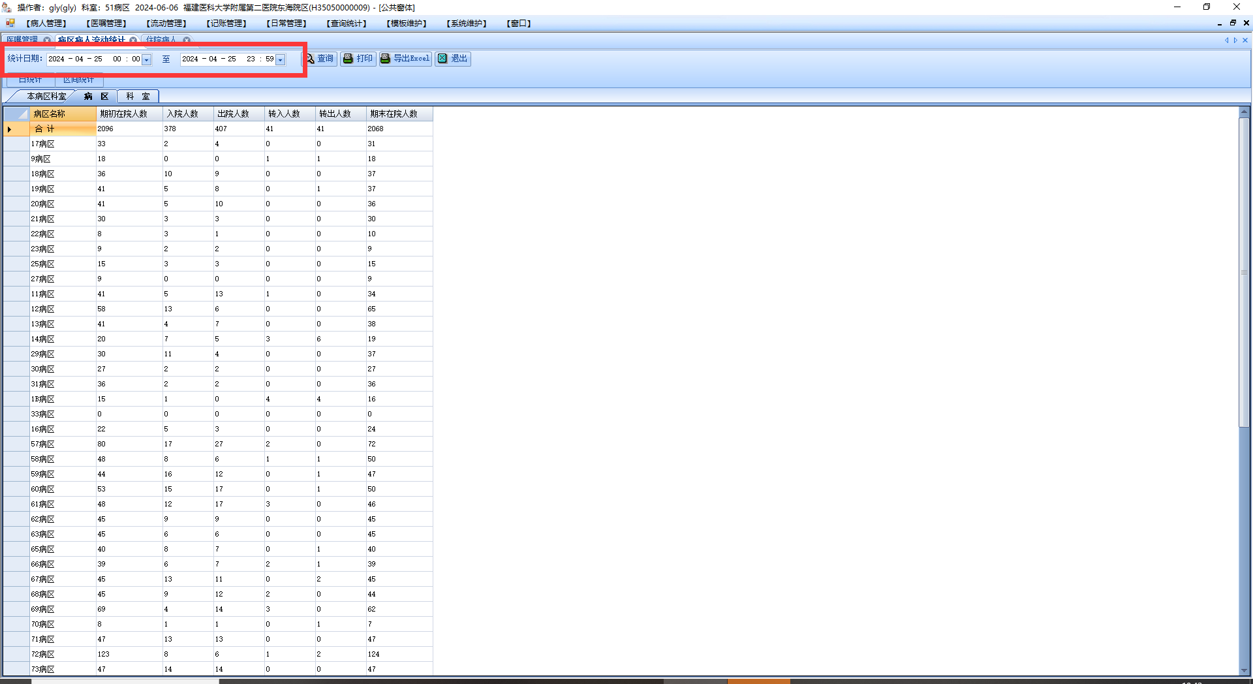Click the 期末在院人数 column header
The width and height of the screenshot is (1253, 684).
399,114
